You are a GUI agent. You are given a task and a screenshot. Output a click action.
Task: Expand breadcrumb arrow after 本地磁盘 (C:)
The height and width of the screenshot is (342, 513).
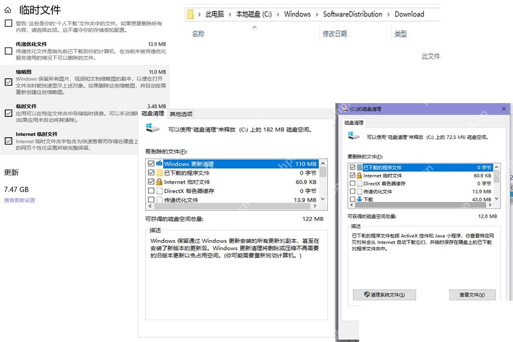click(x=278, y=14)
